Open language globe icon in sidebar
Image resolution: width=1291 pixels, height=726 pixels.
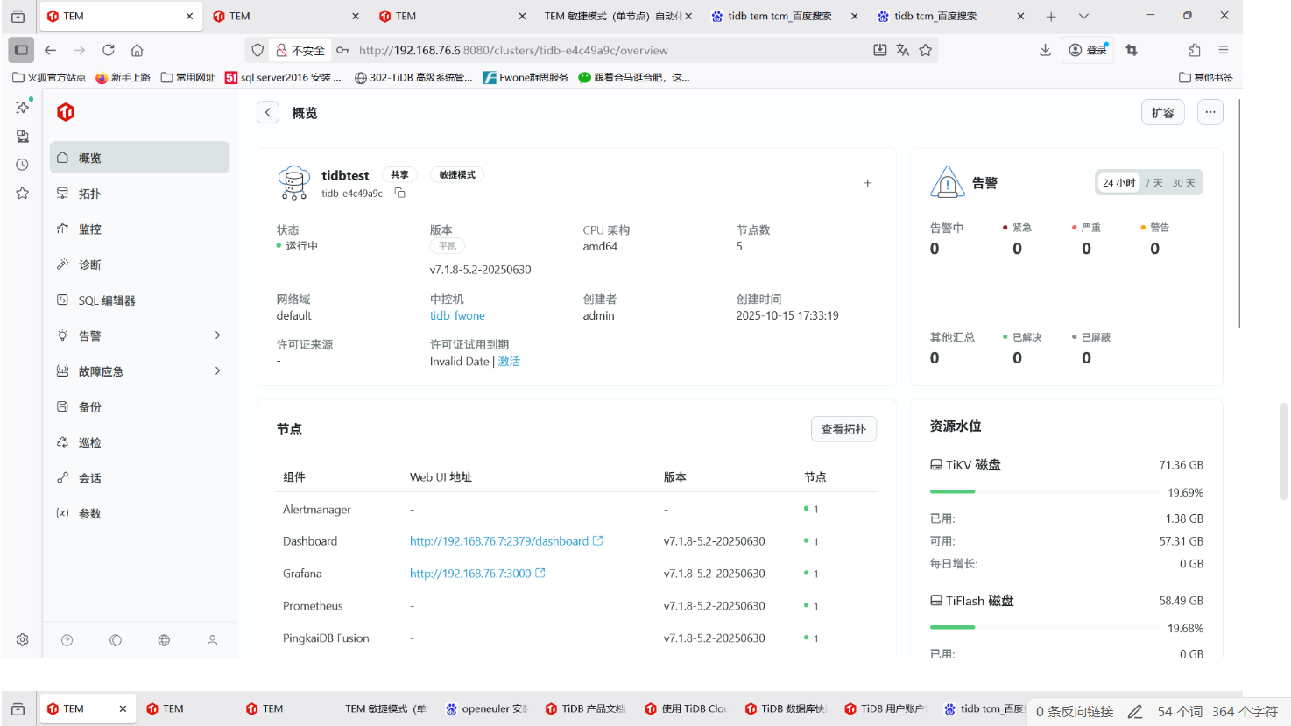coord(164,640)
